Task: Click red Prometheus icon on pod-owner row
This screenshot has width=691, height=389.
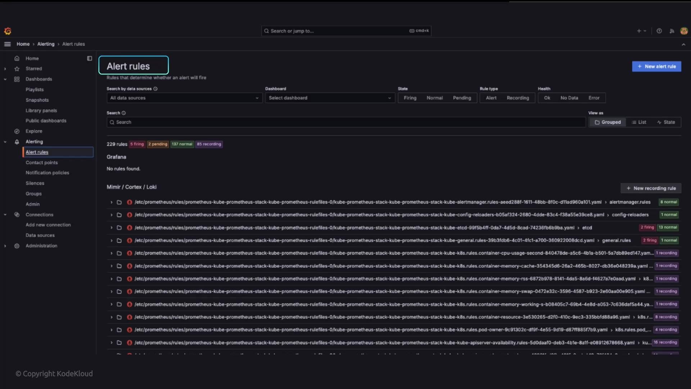Action: [130, 330]
